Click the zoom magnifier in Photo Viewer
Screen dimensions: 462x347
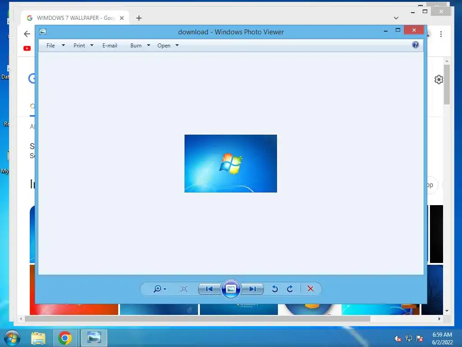pos(157,289)
